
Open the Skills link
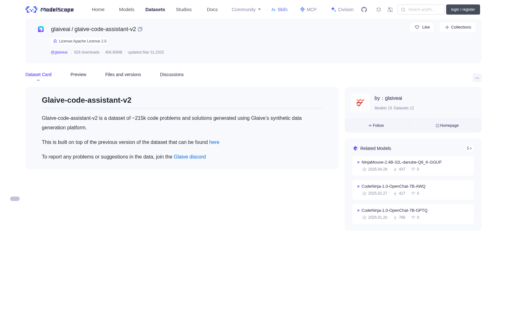[x=280, y=10]
